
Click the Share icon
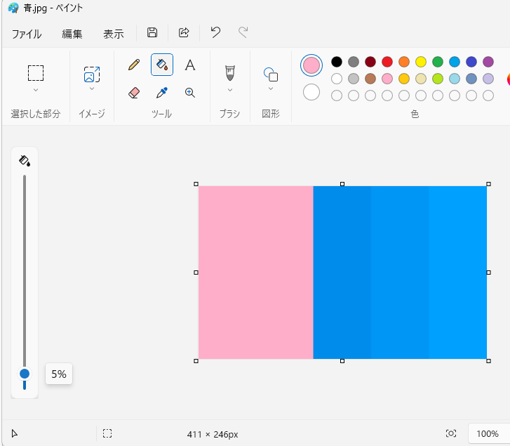[x=184, y=32]
